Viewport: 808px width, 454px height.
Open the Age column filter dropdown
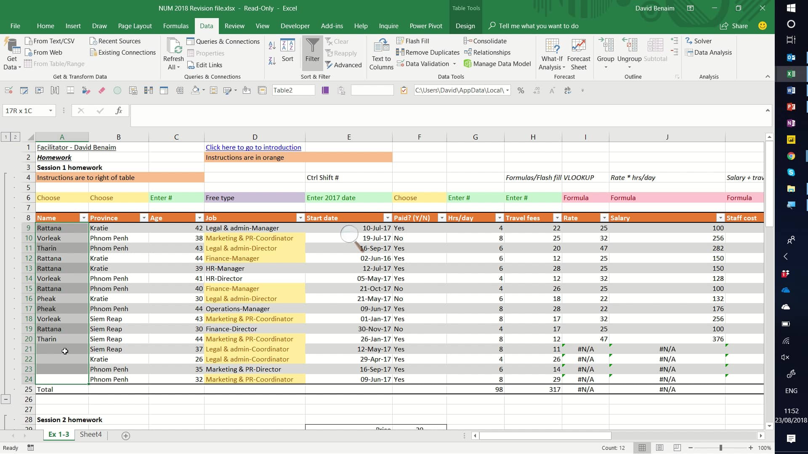coord(199,218)
